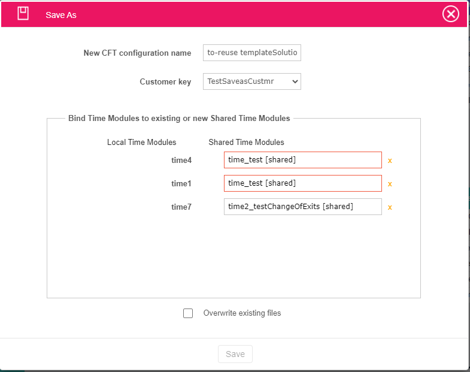Click the Local Time Modules column header
The height and width of the screenshot is (372, 470).
point(141,143)
